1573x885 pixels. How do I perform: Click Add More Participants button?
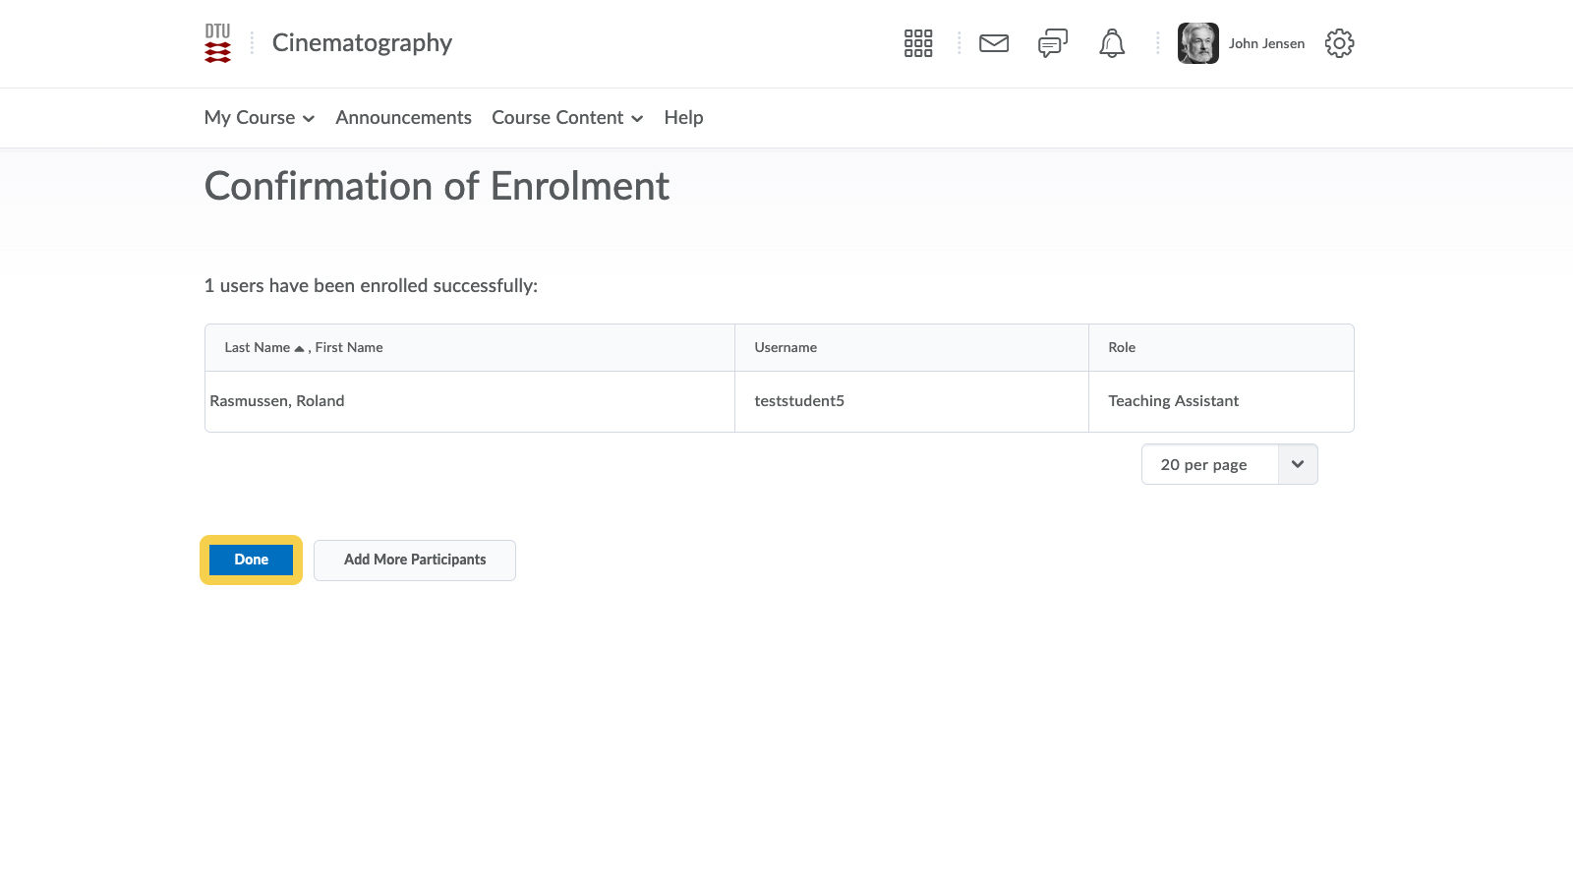[x=414, y=560]
